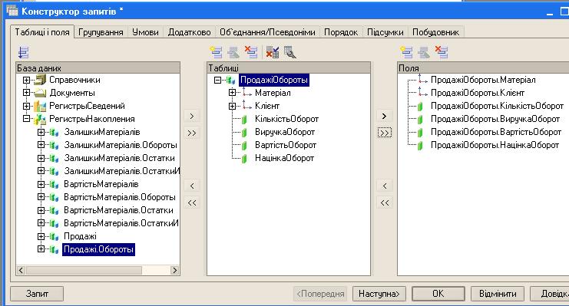Click the green resource icon beside НацінкаОборот
The image size is (569, 306).
245,159
